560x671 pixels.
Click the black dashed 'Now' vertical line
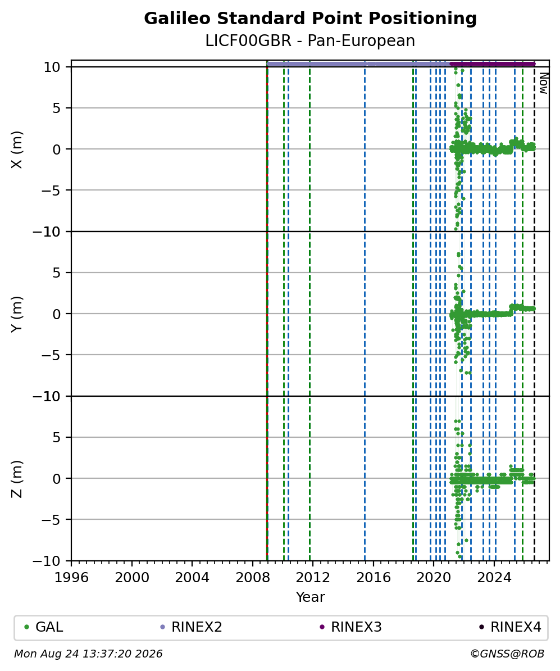coord(534,314)
